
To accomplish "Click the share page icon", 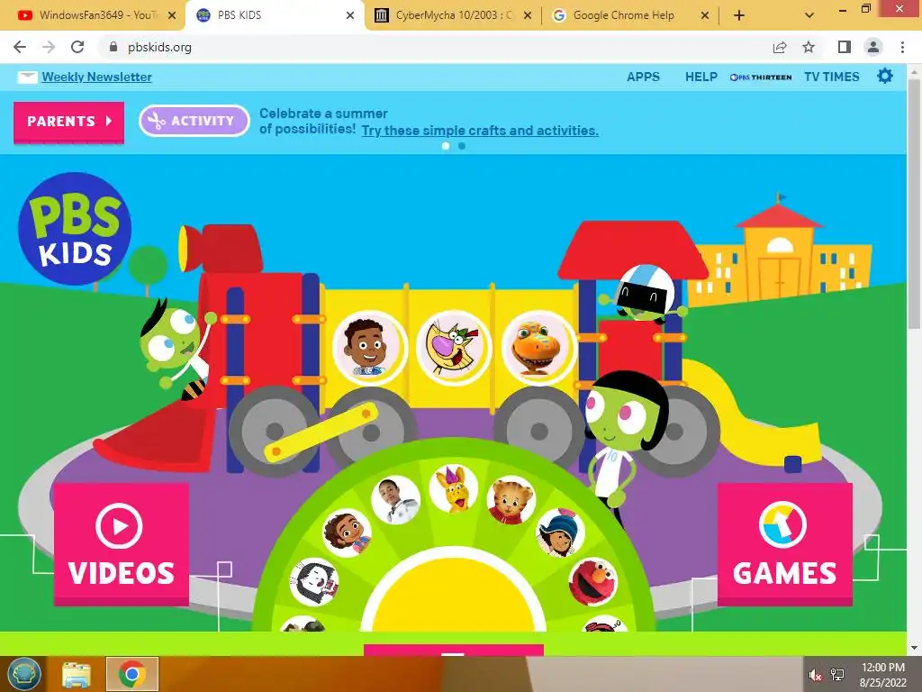I will point(780,47).
